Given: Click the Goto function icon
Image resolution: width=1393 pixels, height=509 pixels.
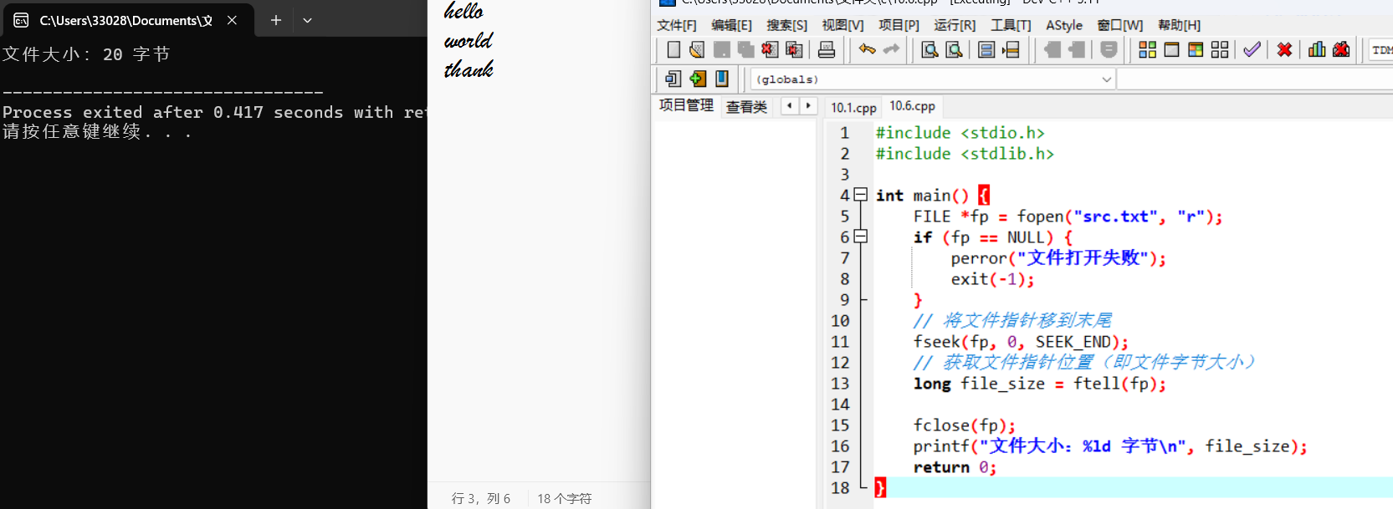Looking at the screenshot, I should coord(986,50).
